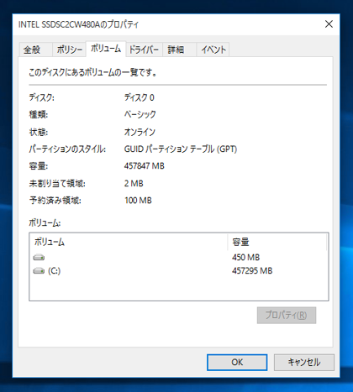Click the drive icon of the 450 MB volume
Screen dimensions: 353x392
tap(39, 257)
